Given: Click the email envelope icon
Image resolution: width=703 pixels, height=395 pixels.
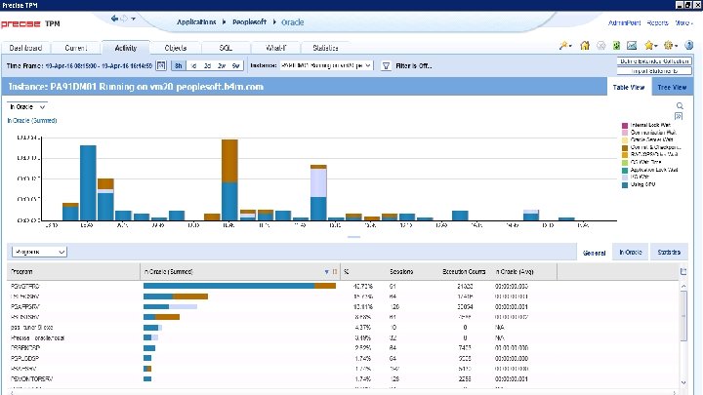Looking at the screenshot, I should pos(632,45).
